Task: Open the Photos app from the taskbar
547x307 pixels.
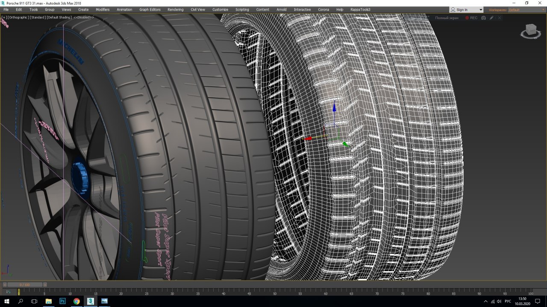Action: click(x=104, y=301)
